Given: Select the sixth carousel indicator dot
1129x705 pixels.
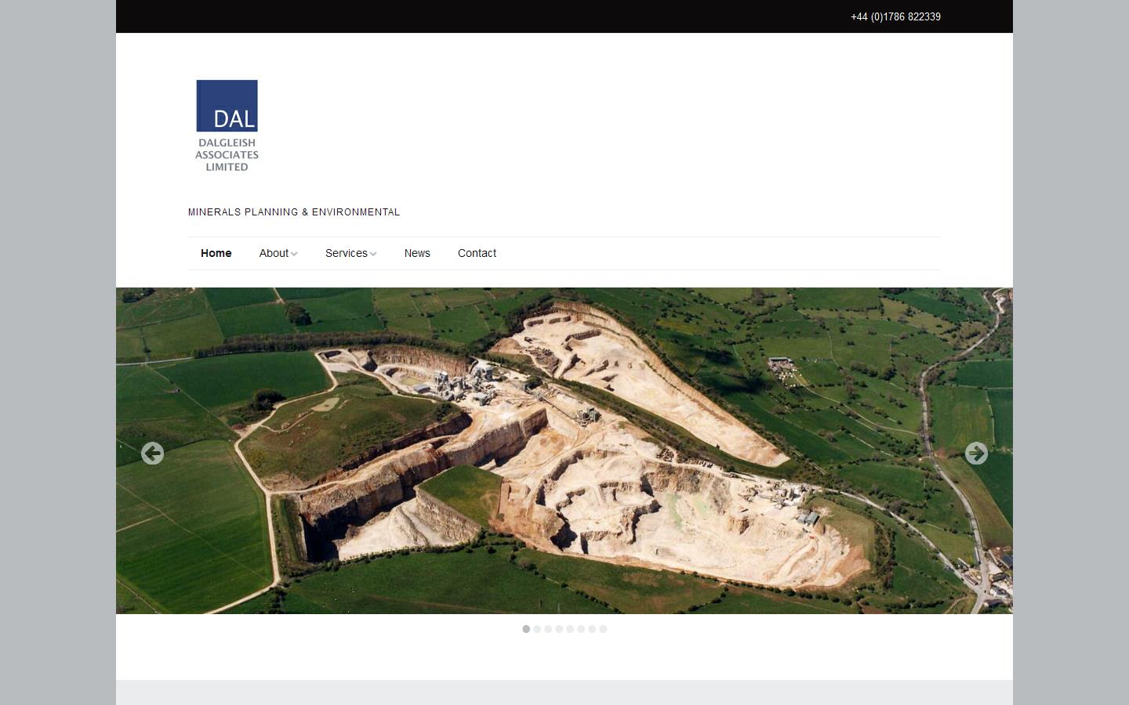Looking at the screenshot, I should tap(581, 629).
